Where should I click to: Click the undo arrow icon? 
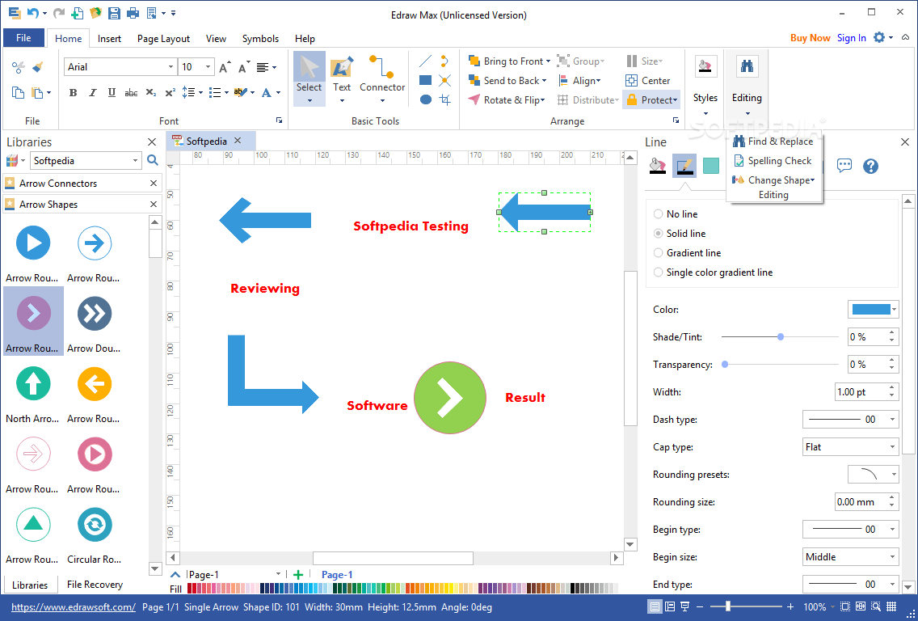pyautogui.click(x=33, y=13)
